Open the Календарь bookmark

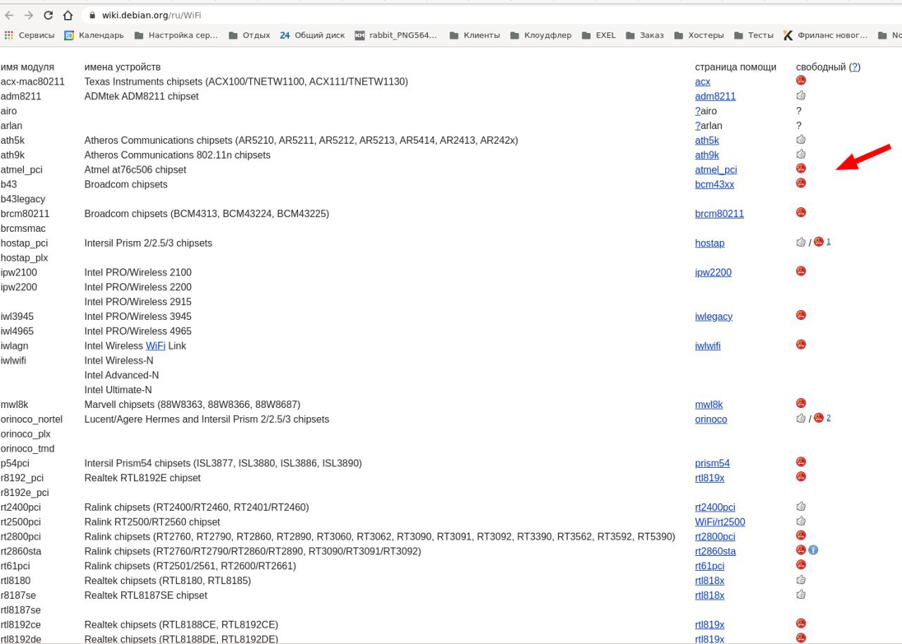[94, 35]
